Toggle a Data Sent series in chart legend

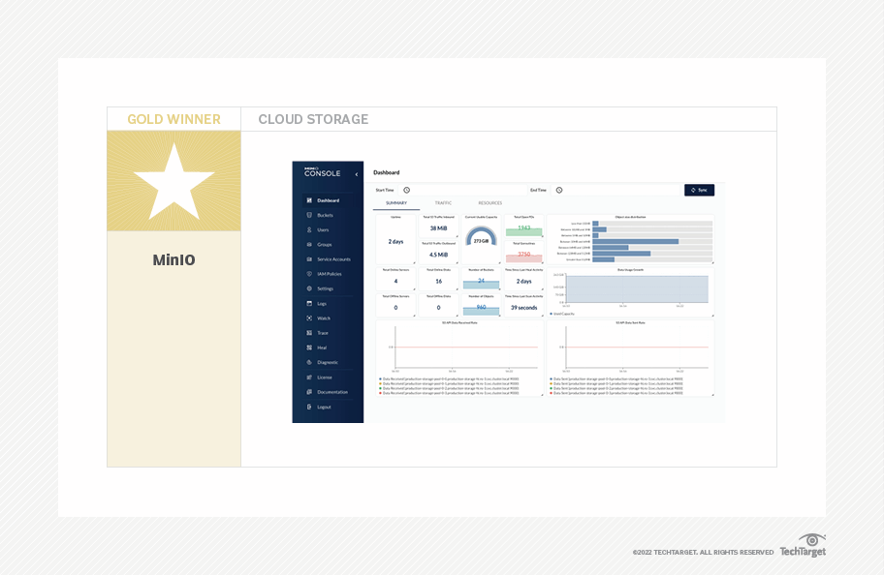tap(582, 379)
